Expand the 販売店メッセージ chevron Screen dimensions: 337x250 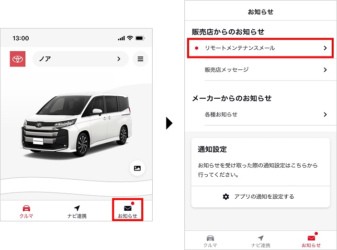[325, 69]
